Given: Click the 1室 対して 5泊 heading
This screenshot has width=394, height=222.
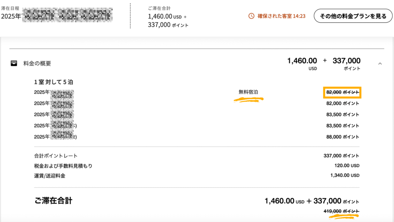Looking at the screenshot, I should coord(53,82).
